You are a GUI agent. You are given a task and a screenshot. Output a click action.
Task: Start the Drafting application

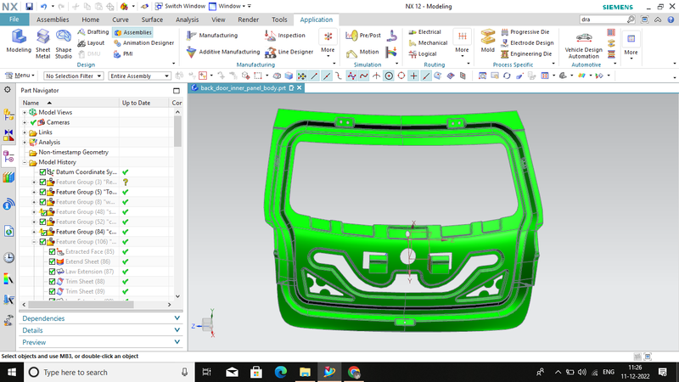pos(93,32)
